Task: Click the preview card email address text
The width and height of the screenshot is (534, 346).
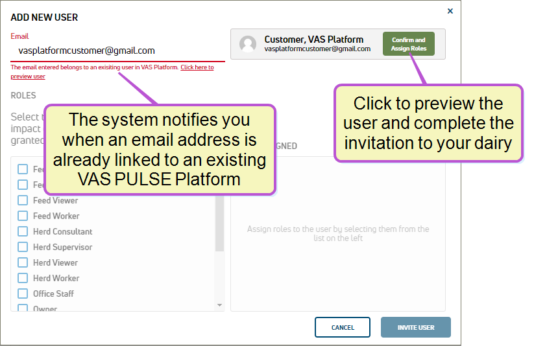Action: 317,49
